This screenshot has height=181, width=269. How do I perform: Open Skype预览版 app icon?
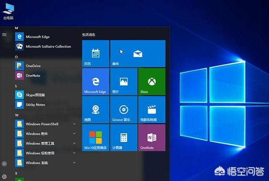pos(19,95)
